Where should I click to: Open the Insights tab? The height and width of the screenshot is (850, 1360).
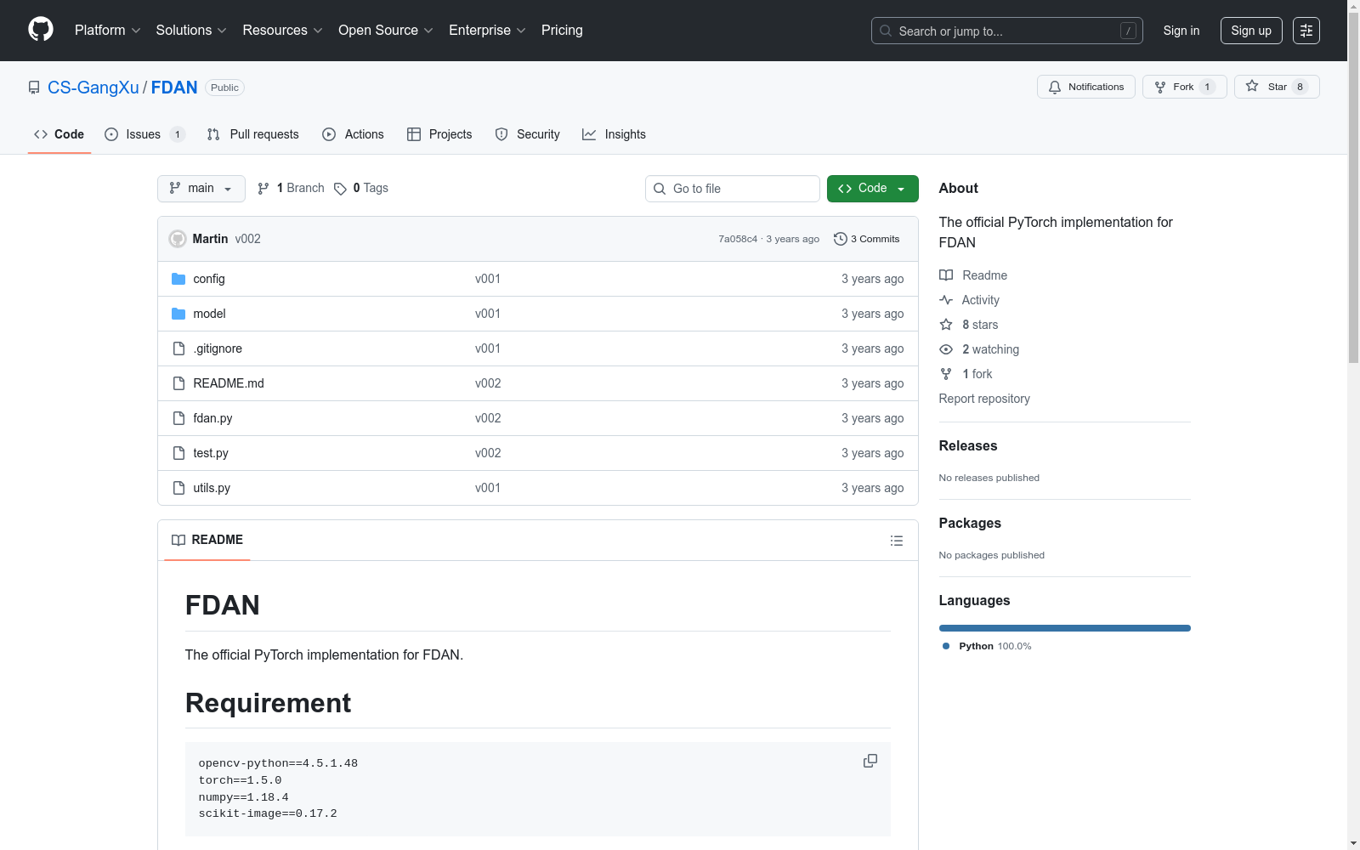point(614,134)
